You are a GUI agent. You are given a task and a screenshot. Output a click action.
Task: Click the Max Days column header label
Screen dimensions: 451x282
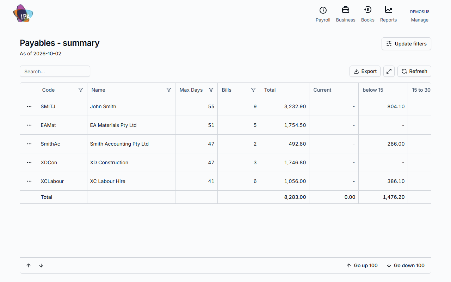(191, 90)
